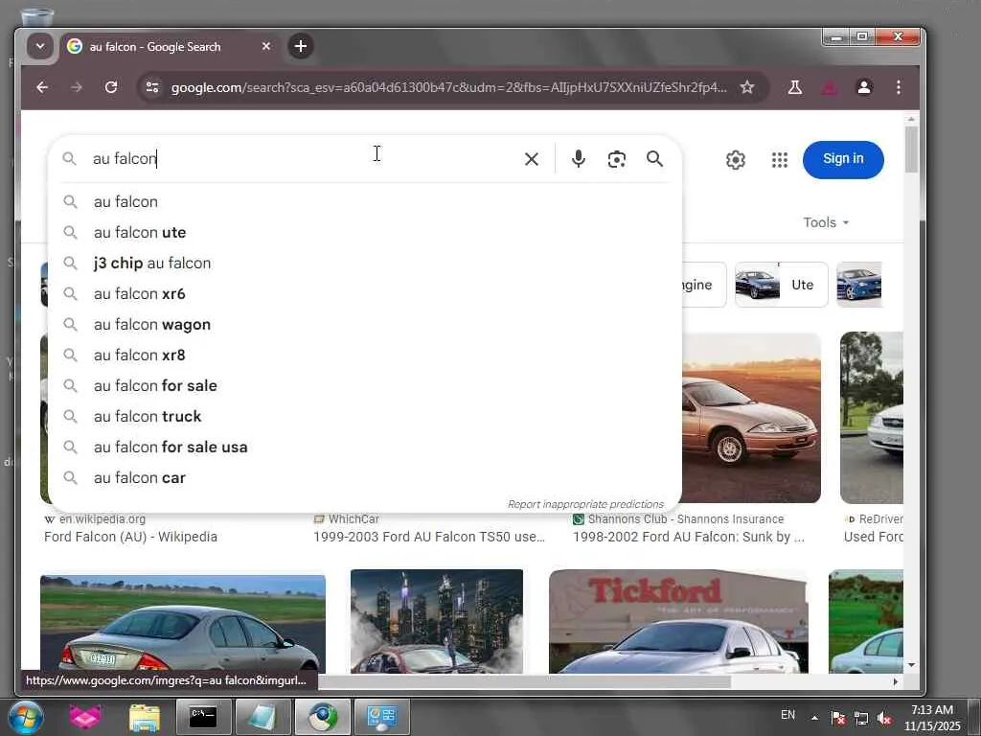The width and height of the screenshot is (981, 736).
Task: Open Shannons Club AU Falcon result title
Action: coord(689,537)
